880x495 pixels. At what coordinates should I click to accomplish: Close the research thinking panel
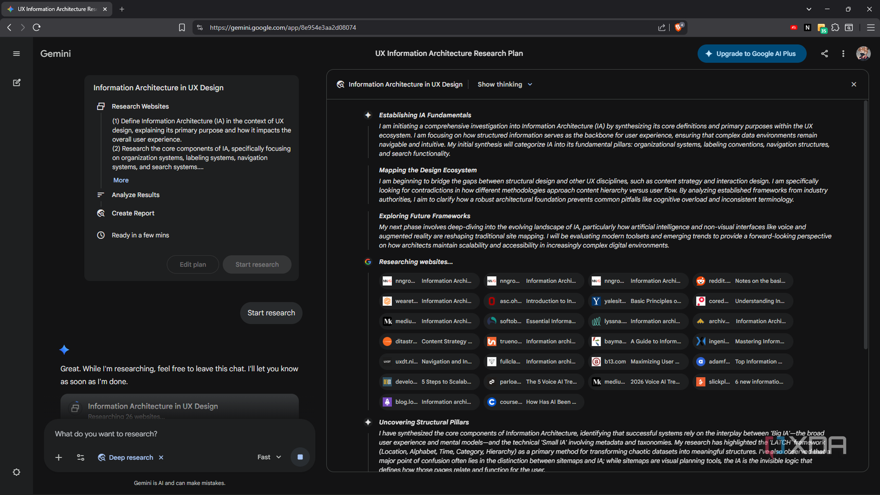(x=853, y=84)
